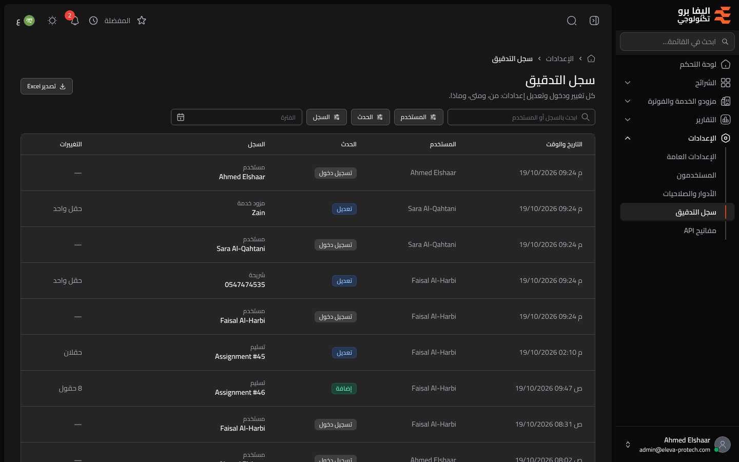This screenshot has width=739, height=462.
Task: Open the الحدث filter dropdown
Action: click(x=371, y=117)
